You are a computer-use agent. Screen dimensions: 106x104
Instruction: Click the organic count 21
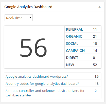point(95,36)
